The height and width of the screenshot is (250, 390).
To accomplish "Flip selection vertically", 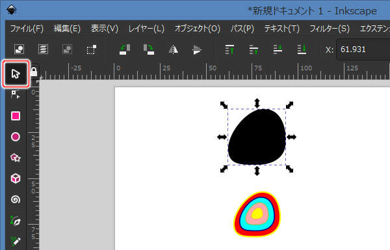I will pyautogui.click(x=197, y=49).
